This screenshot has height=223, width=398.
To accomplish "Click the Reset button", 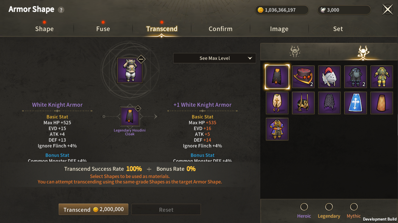I will point(166,210).
